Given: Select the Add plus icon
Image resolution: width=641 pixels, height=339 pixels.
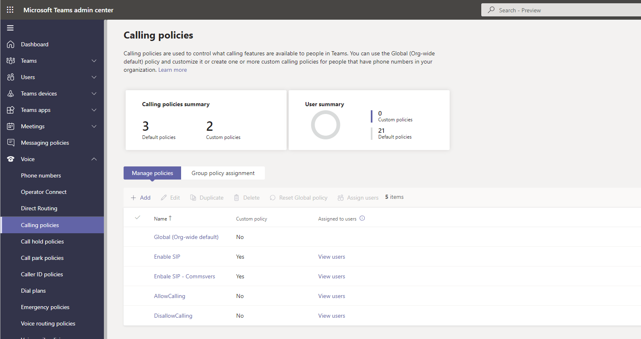Looking at the screenshot, I should click(x=132, y=197).
